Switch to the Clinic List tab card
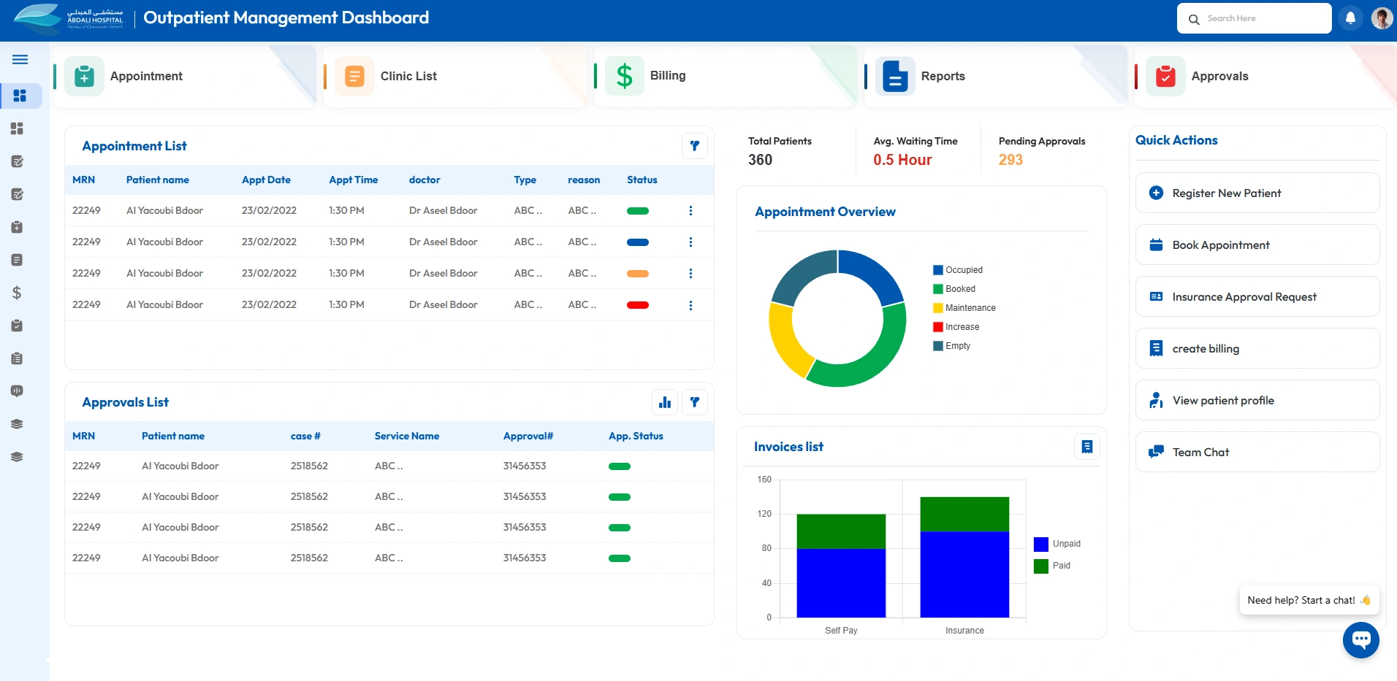 coord(454,76)
